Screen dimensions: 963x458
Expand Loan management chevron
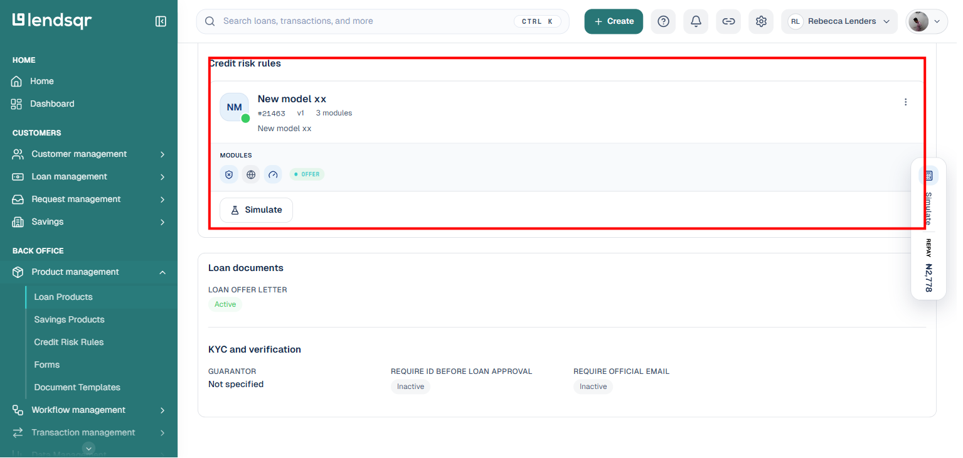pyautogui.click(x=162, y=177)
